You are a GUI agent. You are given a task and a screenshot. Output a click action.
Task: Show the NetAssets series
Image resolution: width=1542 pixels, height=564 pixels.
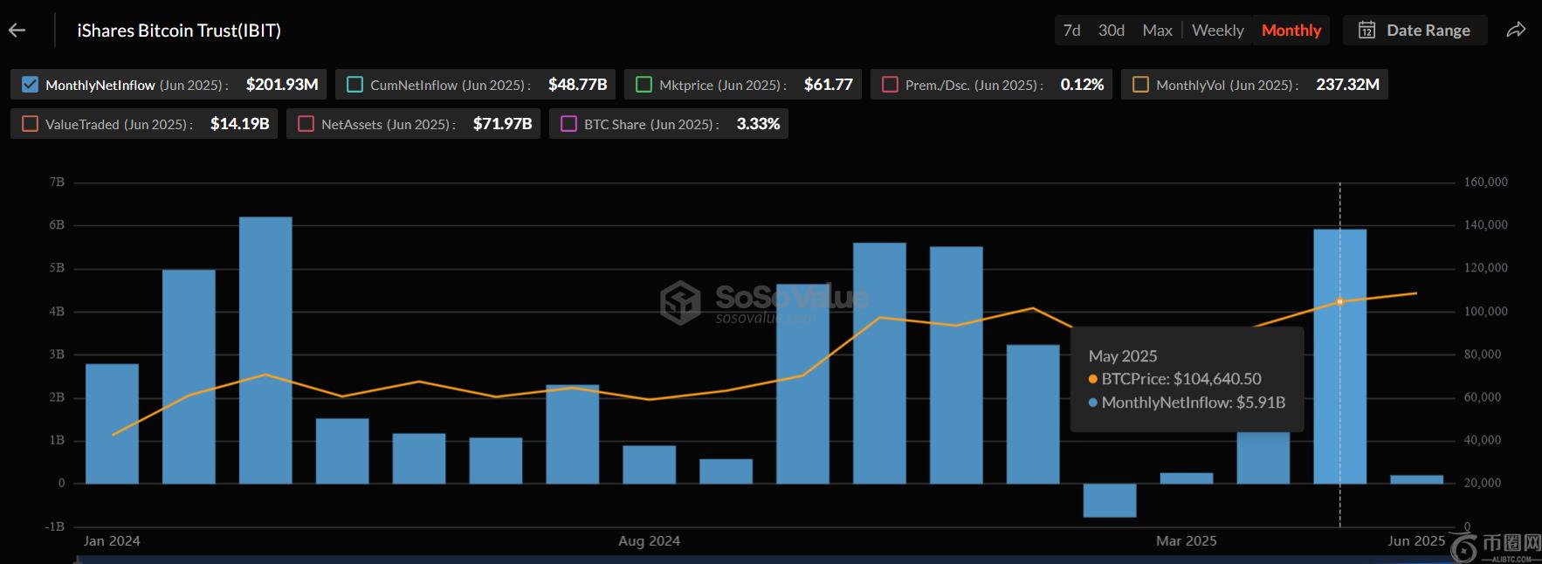306,124
